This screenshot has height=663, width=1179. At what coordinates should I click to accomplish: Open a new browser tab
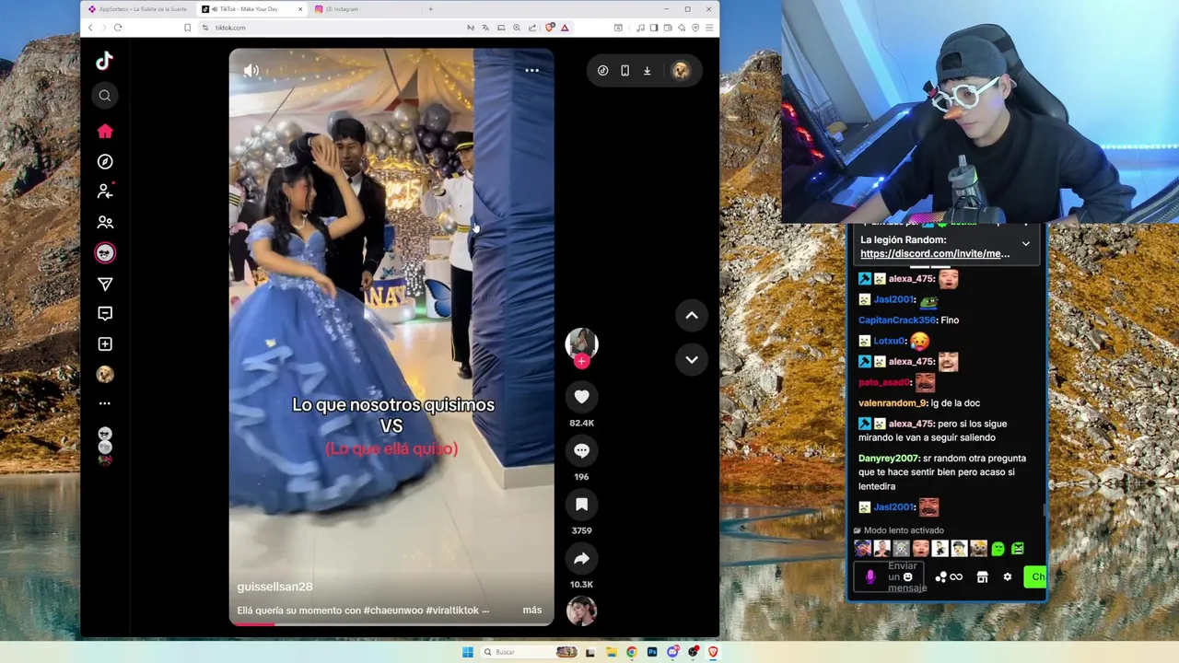[x=430, y=9]
